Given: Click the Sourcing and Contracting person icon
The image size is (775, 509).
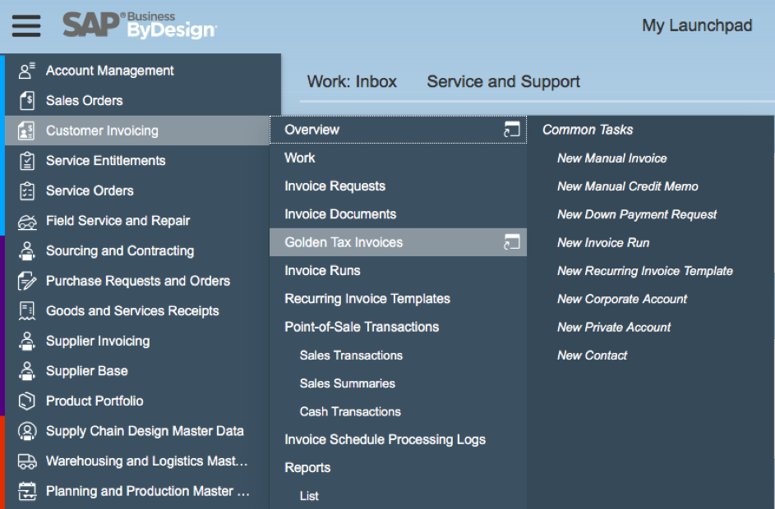Looking at the screenshot, I should pyautogui.click(x=26, y=250).
